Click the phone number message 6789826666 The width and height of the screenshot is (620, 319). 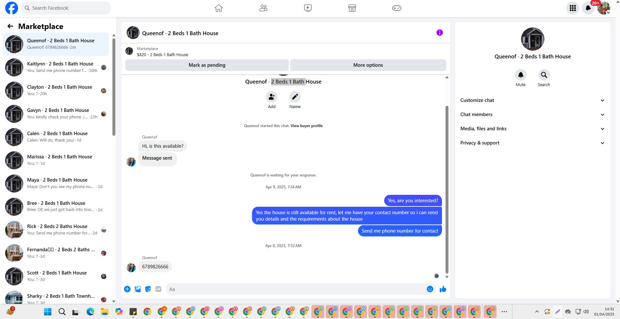pyautogui.click(x=155, y=267)
